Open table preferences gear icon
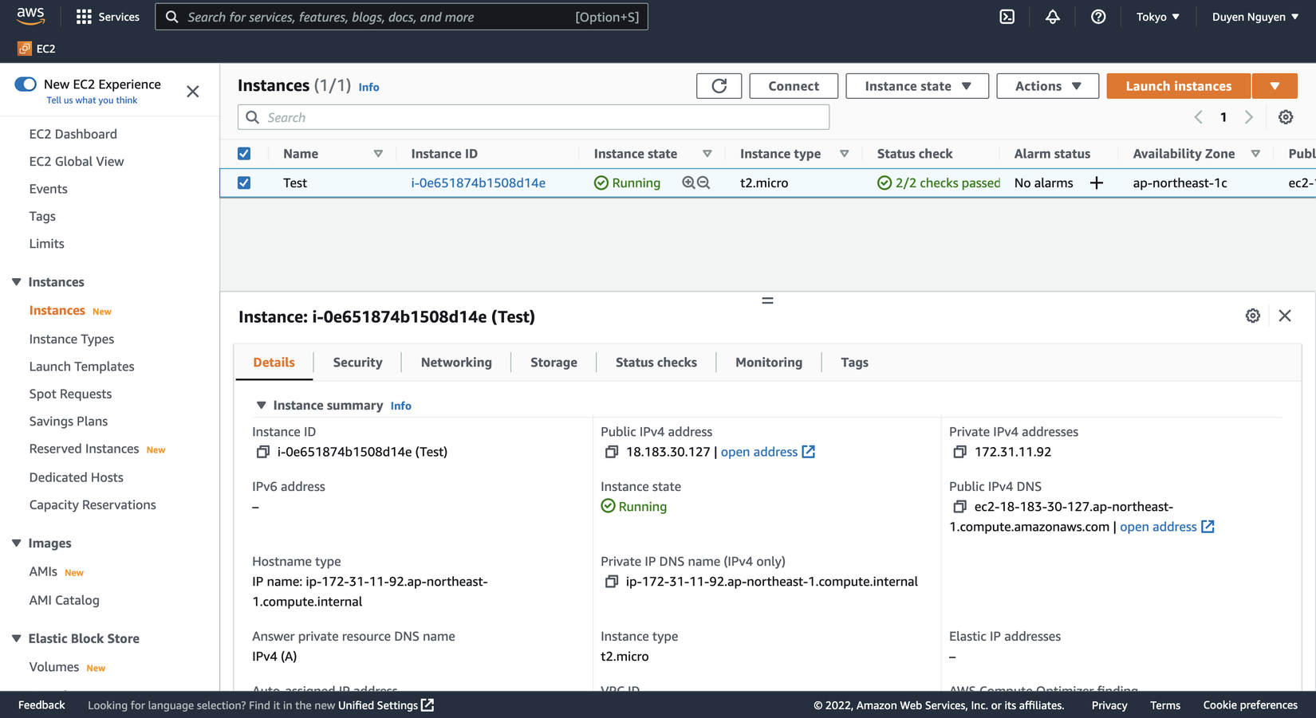 point(1286,117)
